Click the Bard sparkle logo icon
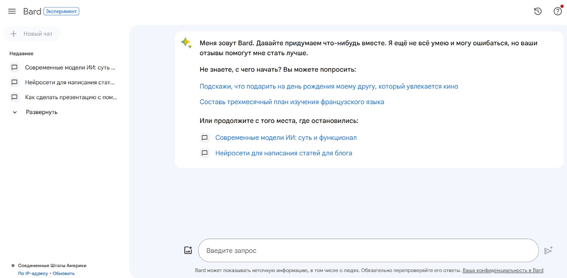The height and width of the screenshot is (278, 567). (x=186, y=43)
